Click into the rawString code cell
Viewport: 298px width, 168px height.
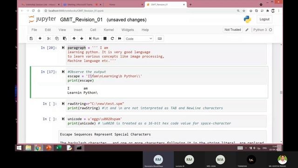(166, 106)
